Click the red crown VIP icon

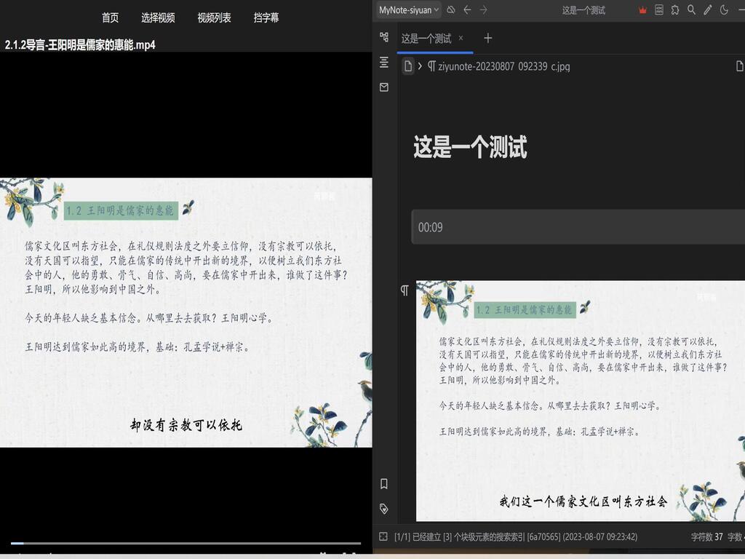coord(642,10)
